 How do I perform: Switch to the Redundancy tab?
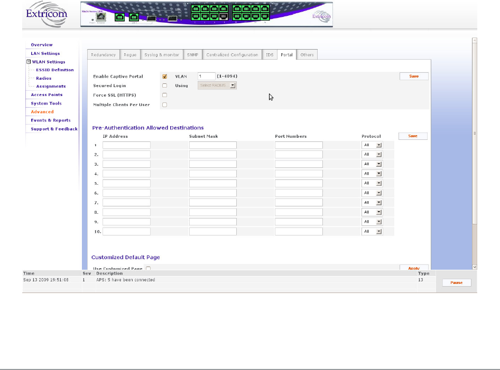(x=103, y=55)
